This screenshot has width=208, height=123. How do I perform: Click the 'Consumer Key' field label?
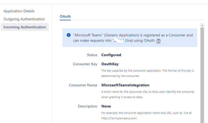click(85, 64)
